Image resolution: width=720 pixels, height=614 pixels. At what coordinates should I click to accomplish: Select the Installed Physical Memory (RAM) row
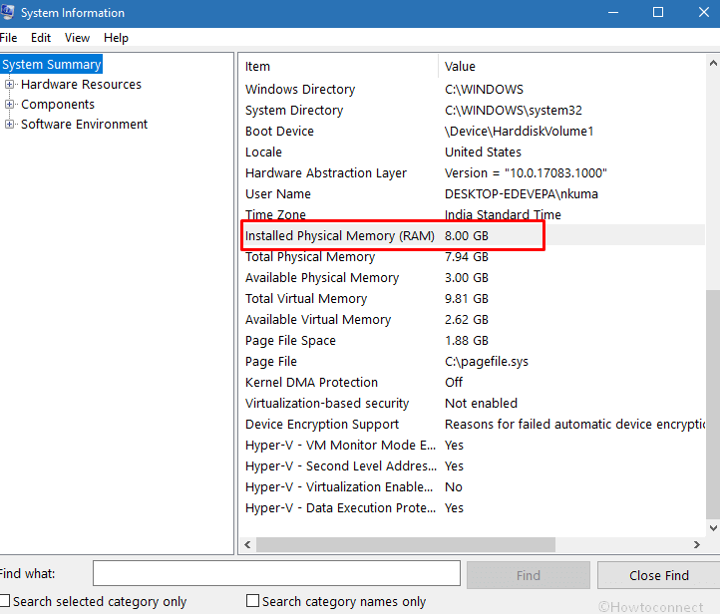[475, 235]
